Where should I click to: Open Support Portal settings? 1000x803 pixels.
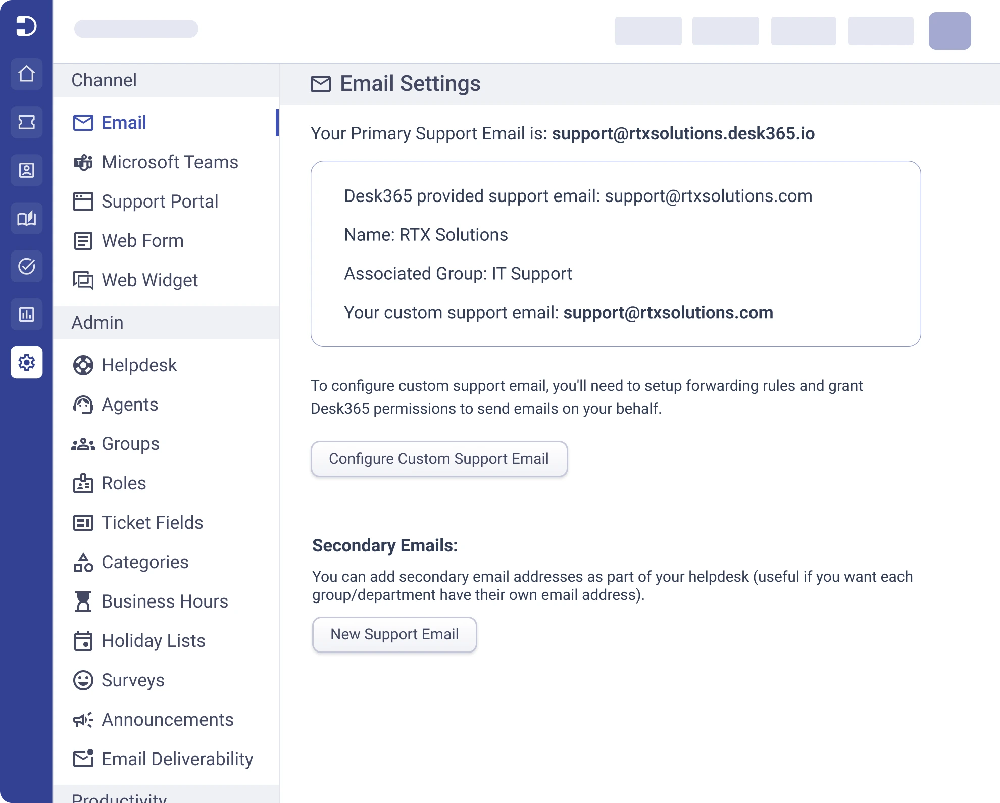tap(160, 202)
